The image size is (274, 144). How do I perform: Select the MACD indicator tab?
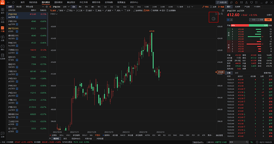(123, 135)
